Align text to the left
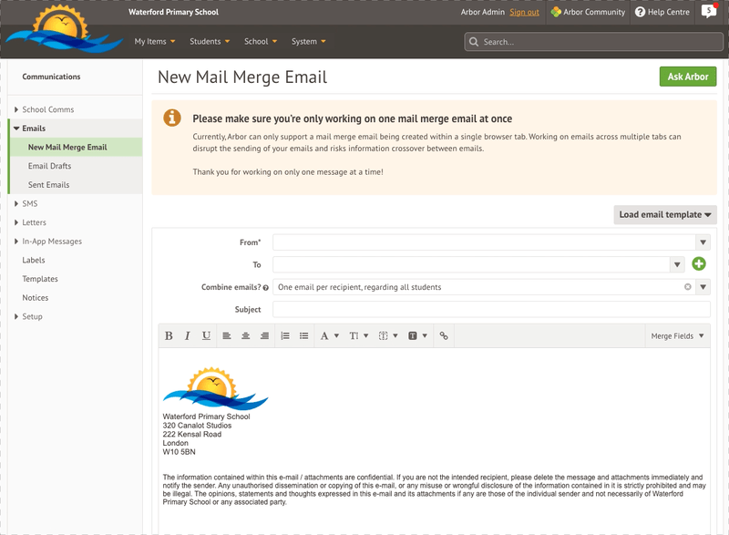This screenshot has width=729, height=535. point(227,336)
